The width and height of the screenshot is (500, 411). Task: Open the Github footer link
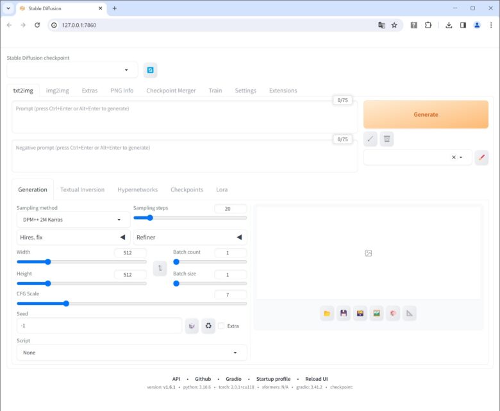[203, 379]
